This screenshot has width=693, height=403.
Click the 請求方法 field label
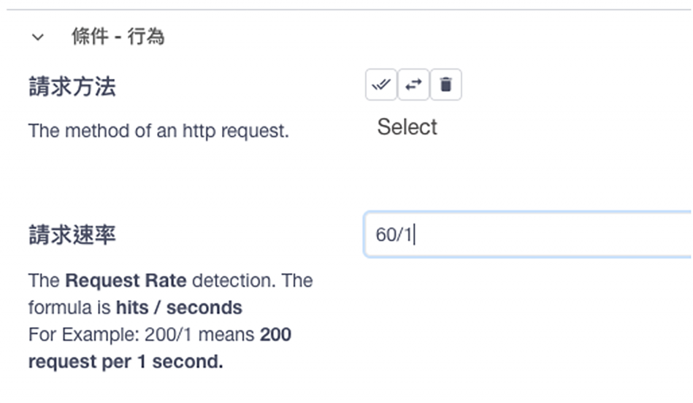(x=72, y=87)
